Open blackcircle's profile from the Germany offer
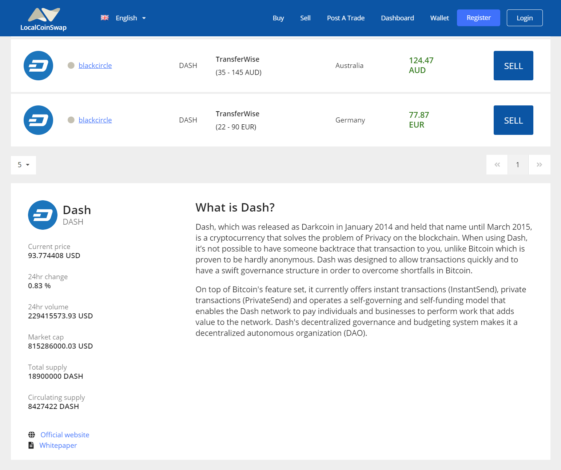The width and height of the screenshot is (561, 470). click(x=95, y=120)
